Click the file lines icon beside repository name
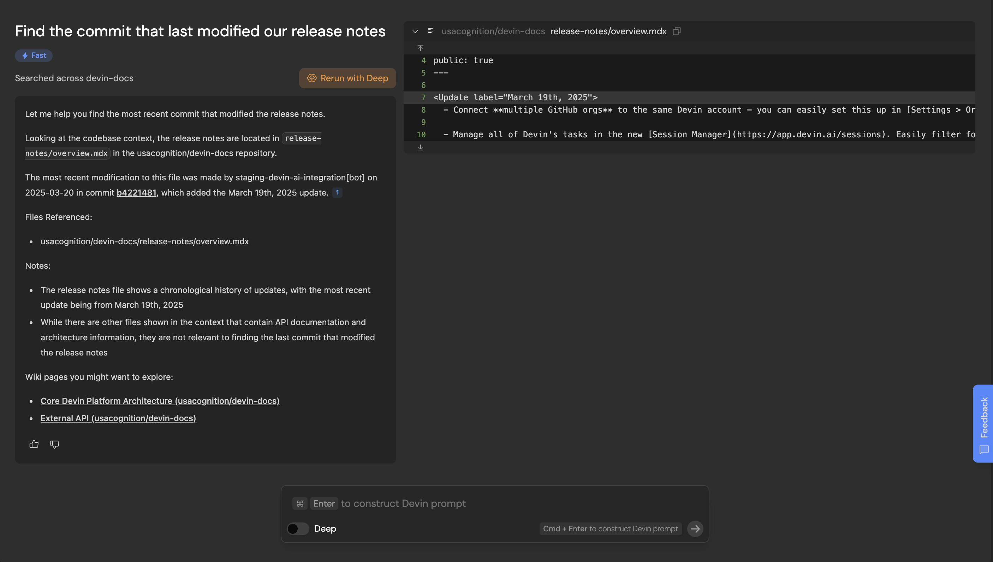993x562 pixels. tap(430, 31)
